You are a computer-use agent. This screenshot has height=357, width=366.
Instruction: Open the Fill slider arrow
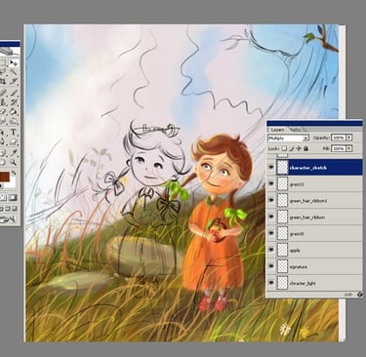[x=349, y=148]
